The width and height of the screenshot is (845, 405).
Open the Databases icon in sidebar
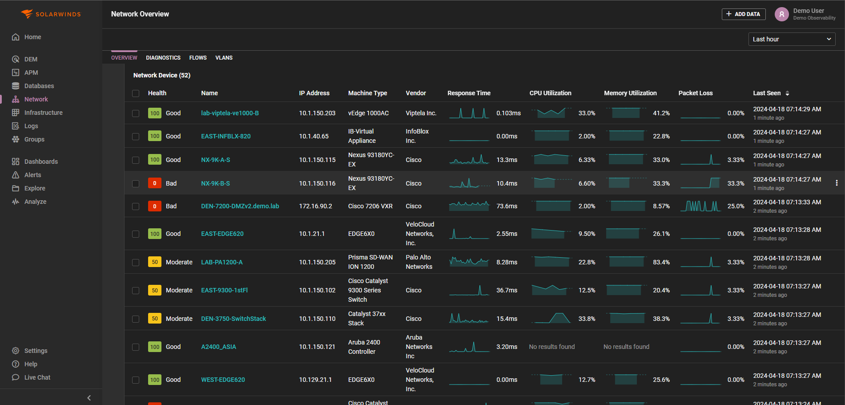16,86
